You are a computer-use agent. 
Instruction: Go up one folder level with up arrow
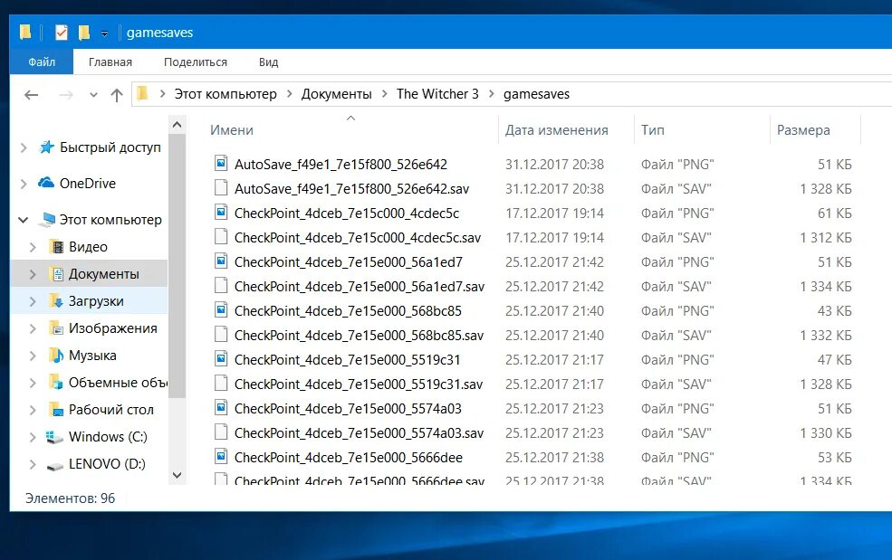(x=117, y=95)
